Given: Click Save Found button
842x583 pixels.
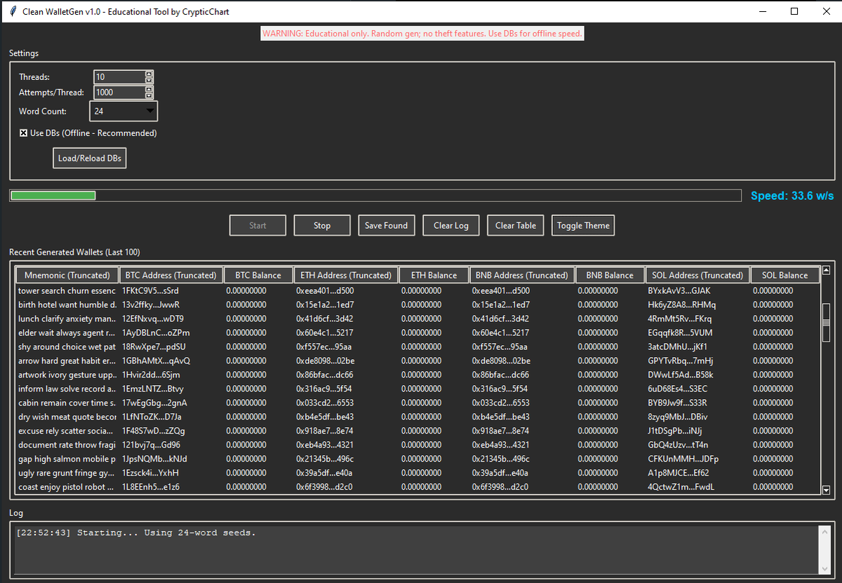Looking at the screenshot, I should [386, 225].
